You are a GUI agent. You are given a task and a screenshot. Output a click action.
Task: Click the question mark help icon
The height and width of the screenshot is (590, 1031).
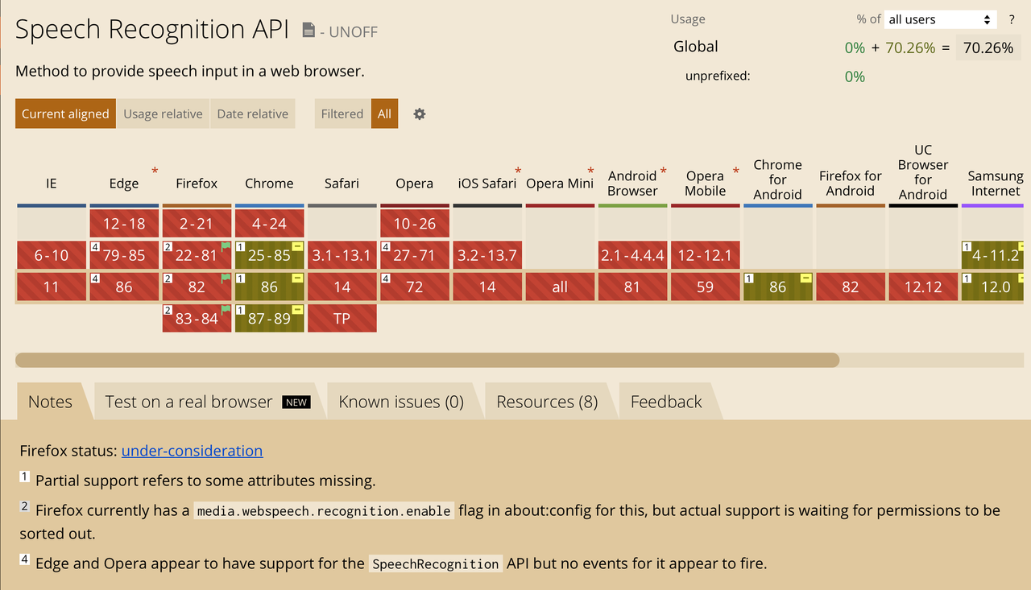(1012, 19)
